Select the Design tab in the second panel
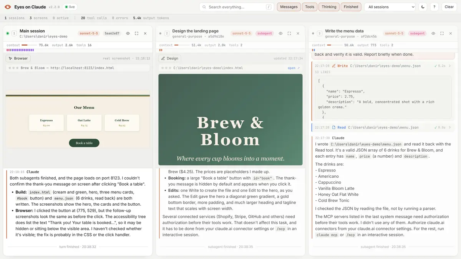461x259 pixels. [170, 58]
